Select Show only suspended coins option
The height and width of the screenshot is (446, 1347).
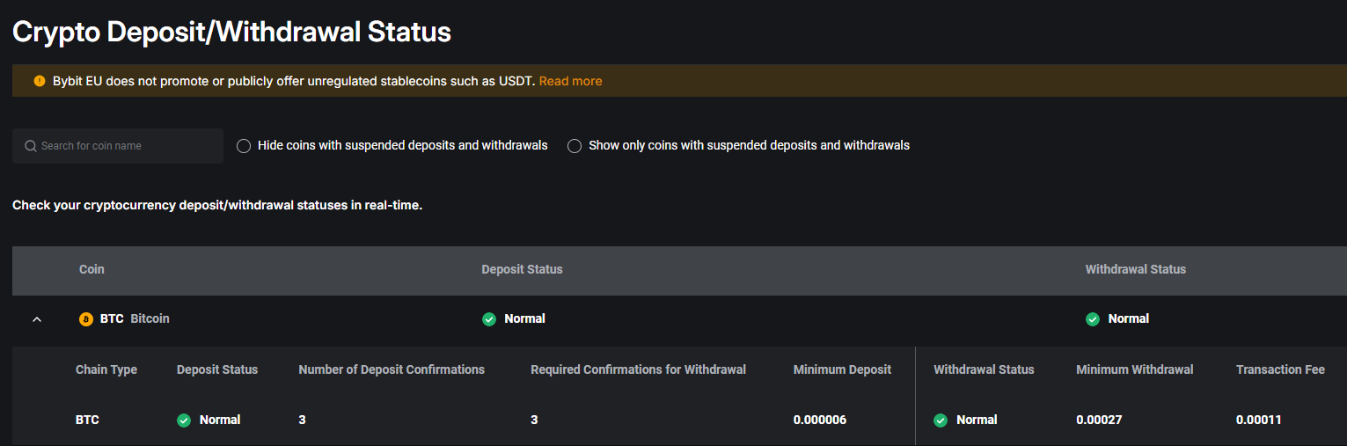coord(575,146)
